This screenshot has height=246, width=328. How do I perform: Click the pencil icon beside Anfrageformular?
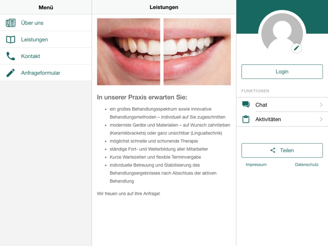[10, 73]
